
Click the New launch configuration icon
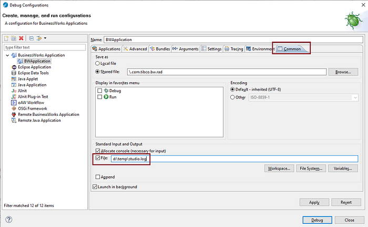6,38
